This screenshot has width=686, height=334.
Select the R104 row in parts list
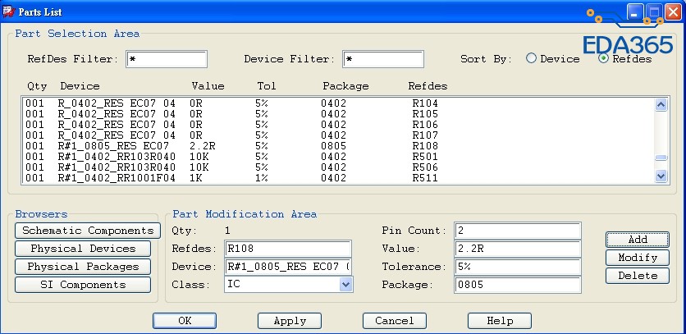click(338, 103)
